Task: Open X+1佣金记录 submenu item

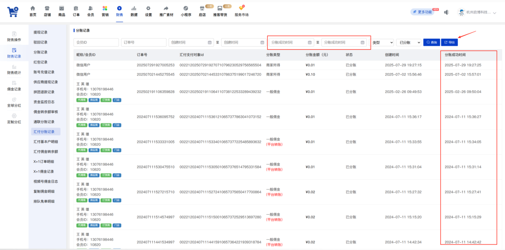Action: pyautogui.click(x=44, y=171)
